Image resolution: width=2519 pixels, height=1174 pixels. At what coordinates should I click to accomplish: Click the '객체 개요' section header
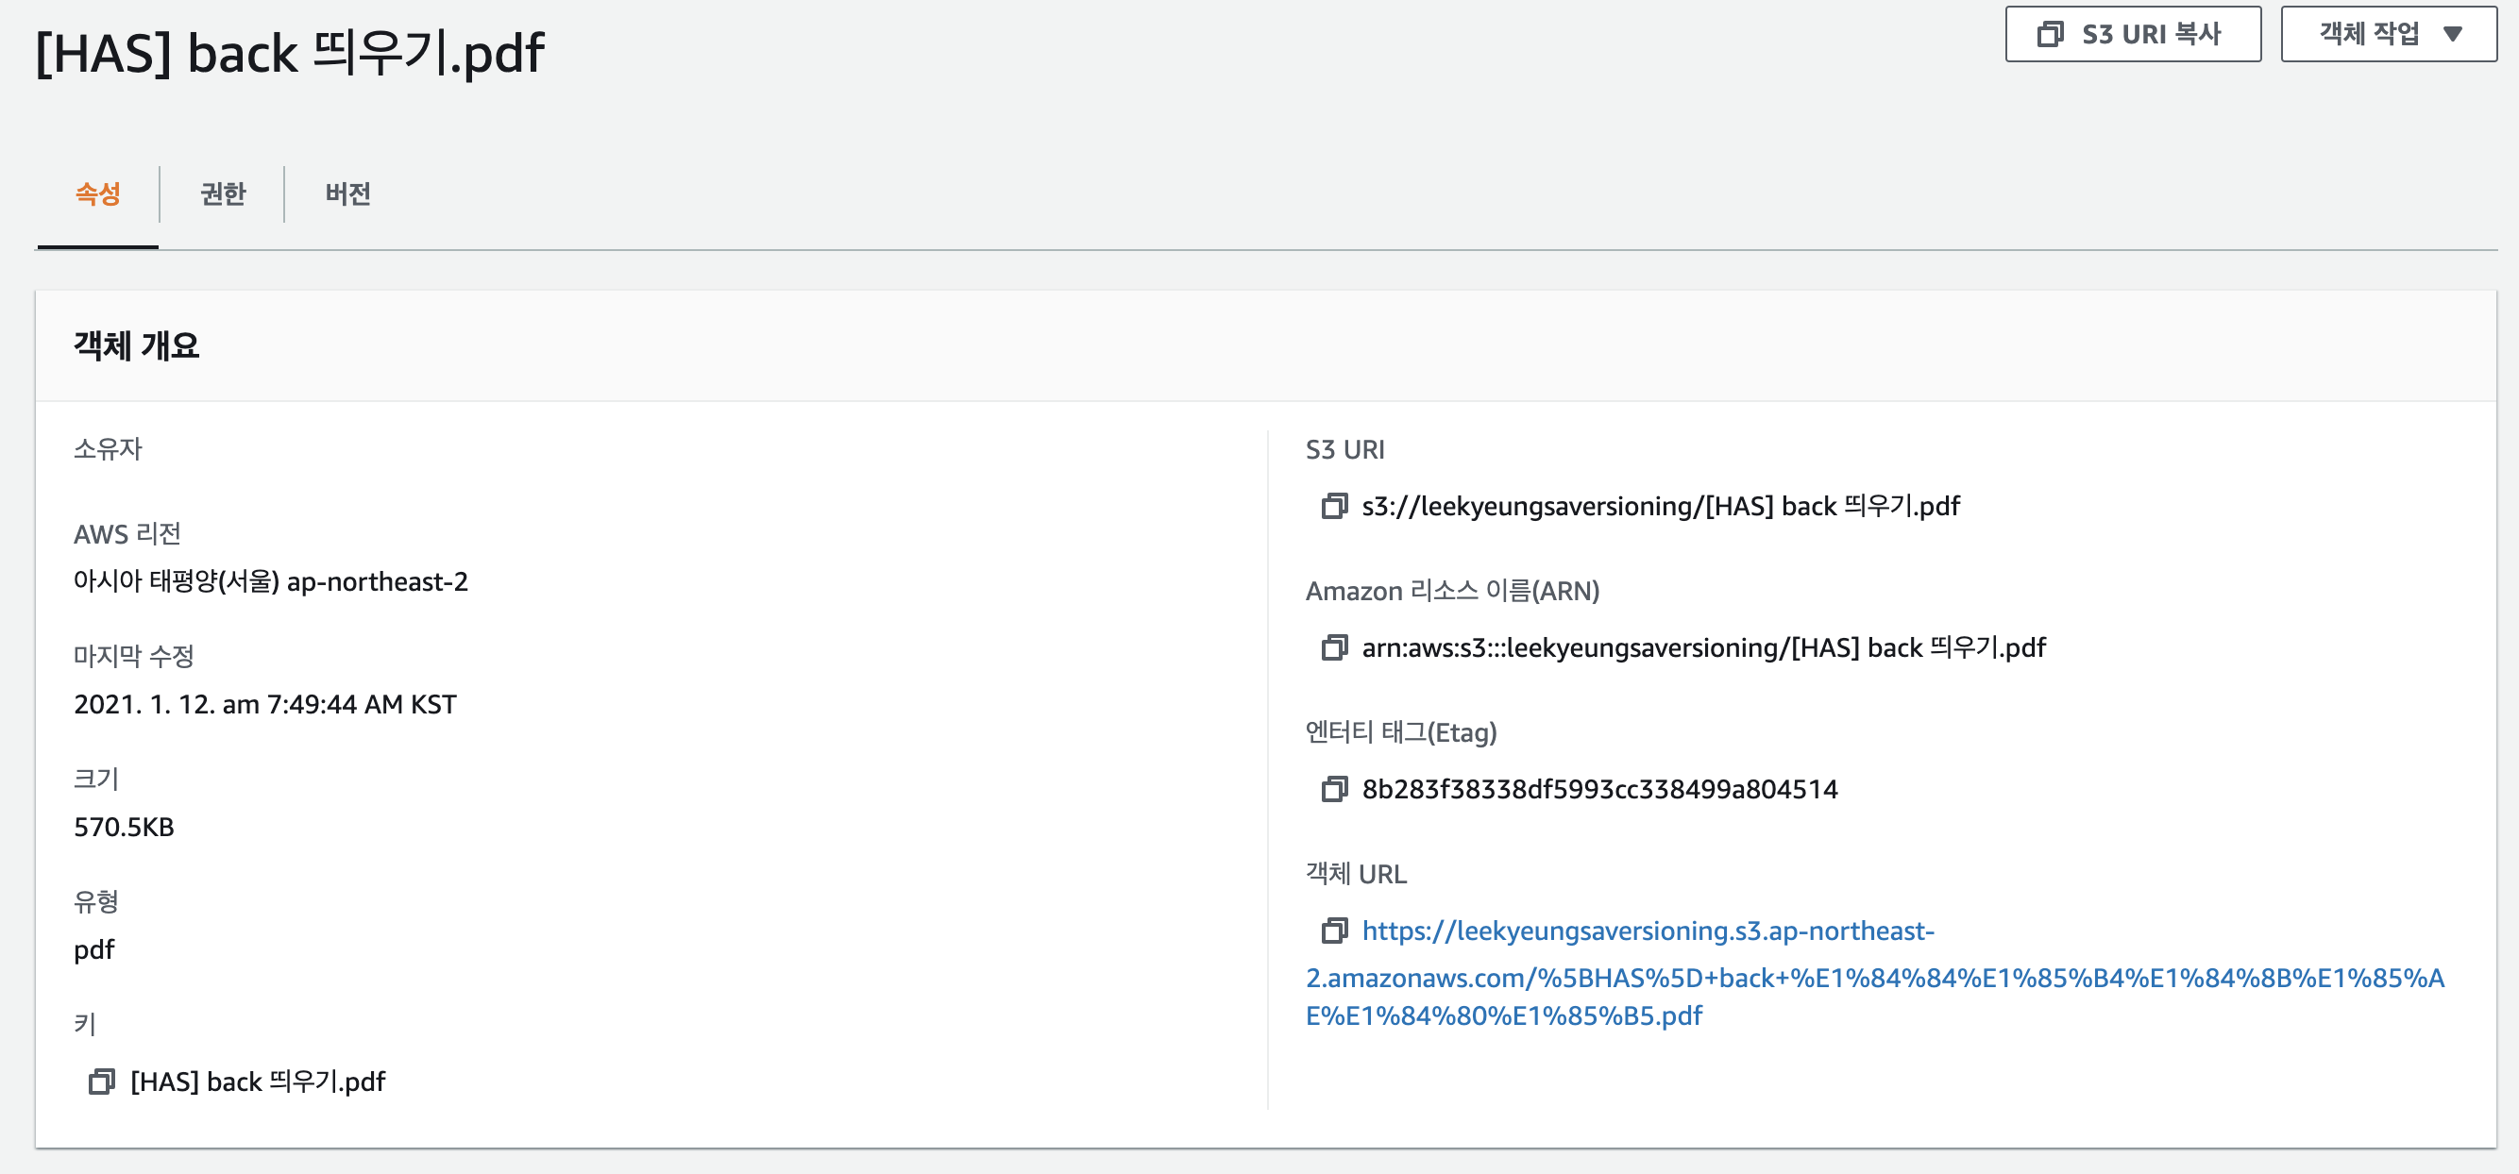tap(137, 346)
